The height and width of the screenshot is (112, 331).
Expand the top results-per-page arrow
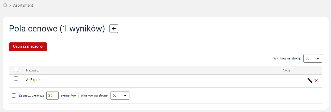[318, 58]
